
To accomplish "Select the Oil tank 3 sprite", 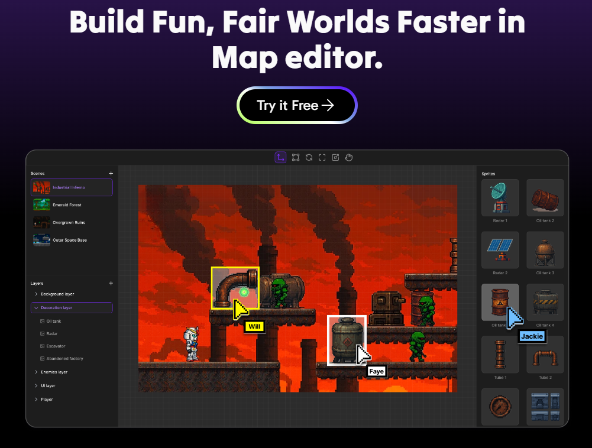I will pos(545,251).
